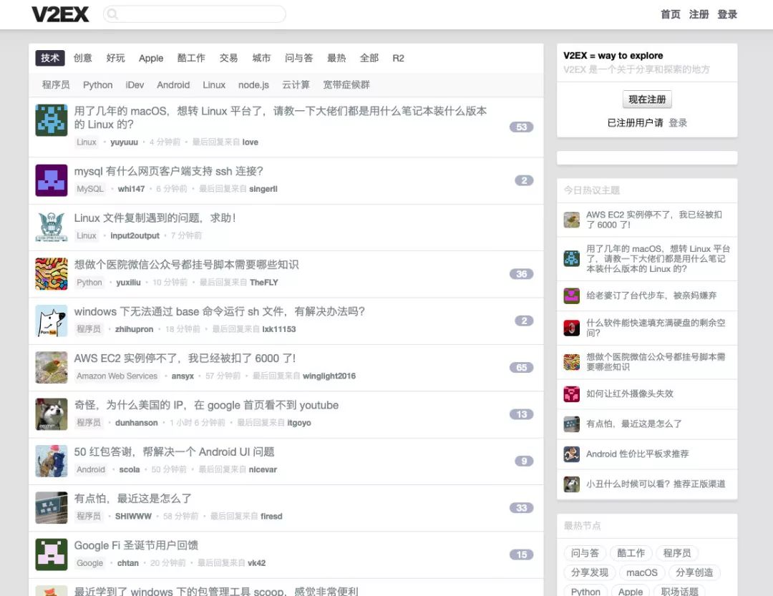Open the MySQL node tag

(90, 189)
